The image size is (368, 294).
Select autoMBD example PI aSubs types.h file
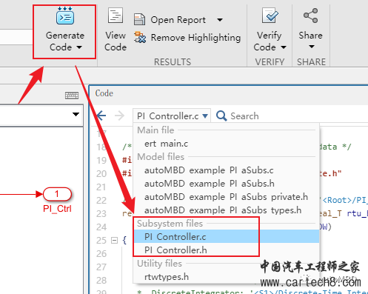coord(223,210)
